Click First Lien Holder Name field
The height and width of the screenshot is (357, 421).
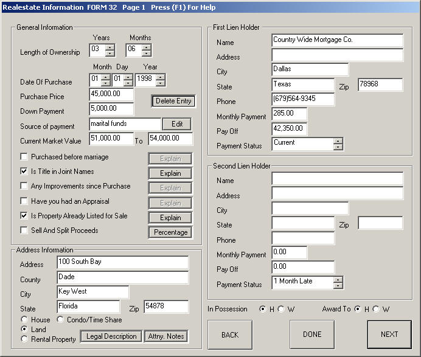[x=337, y=41]
